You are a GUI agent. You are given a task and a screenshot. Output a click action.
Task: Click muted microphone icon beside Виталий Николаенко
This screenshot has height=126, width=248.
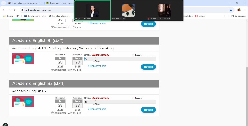coord(148,19)
